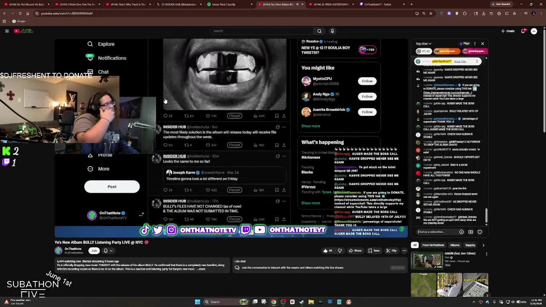Image resolution: width=546 pixels, height=307 pixels.
Task: Expand description with ...more
Action: [x=201, y=269]
